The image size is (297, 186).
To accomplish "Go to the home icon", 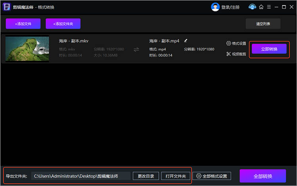I will pos(261,7).
